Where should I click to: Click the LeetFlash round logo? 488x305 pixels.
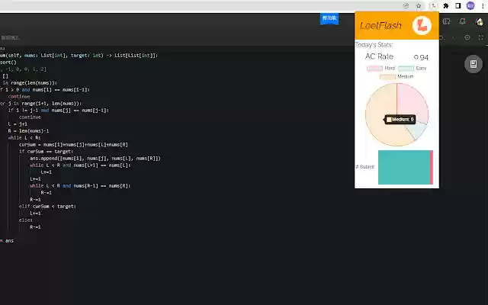422,25
